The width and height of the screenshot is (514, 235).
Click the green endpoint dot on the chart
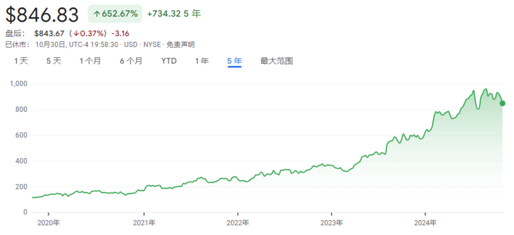tap(502, 104)
